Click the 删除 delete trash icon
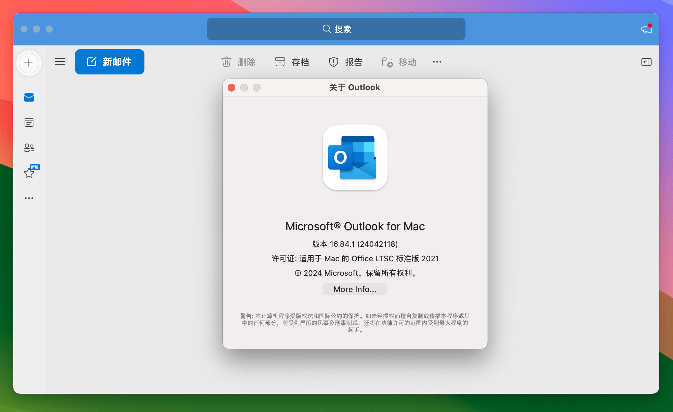This screenshot has width=673, height=412. click(226, 62)
